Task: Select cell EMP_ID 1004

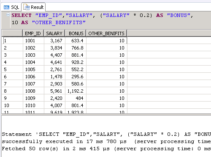Action: 33,62
